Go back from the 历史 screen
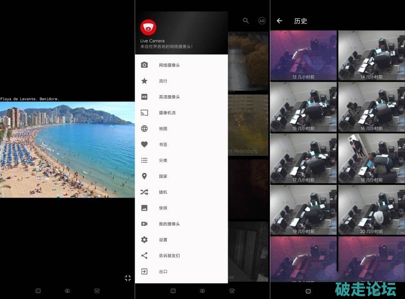The image size is (405, 299). click(279, 21)
